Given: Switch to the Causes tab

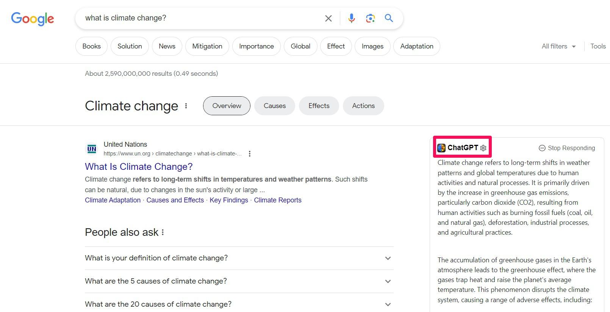Looking at the screenshot, I should pyautogui.click(x=274, y=106).
